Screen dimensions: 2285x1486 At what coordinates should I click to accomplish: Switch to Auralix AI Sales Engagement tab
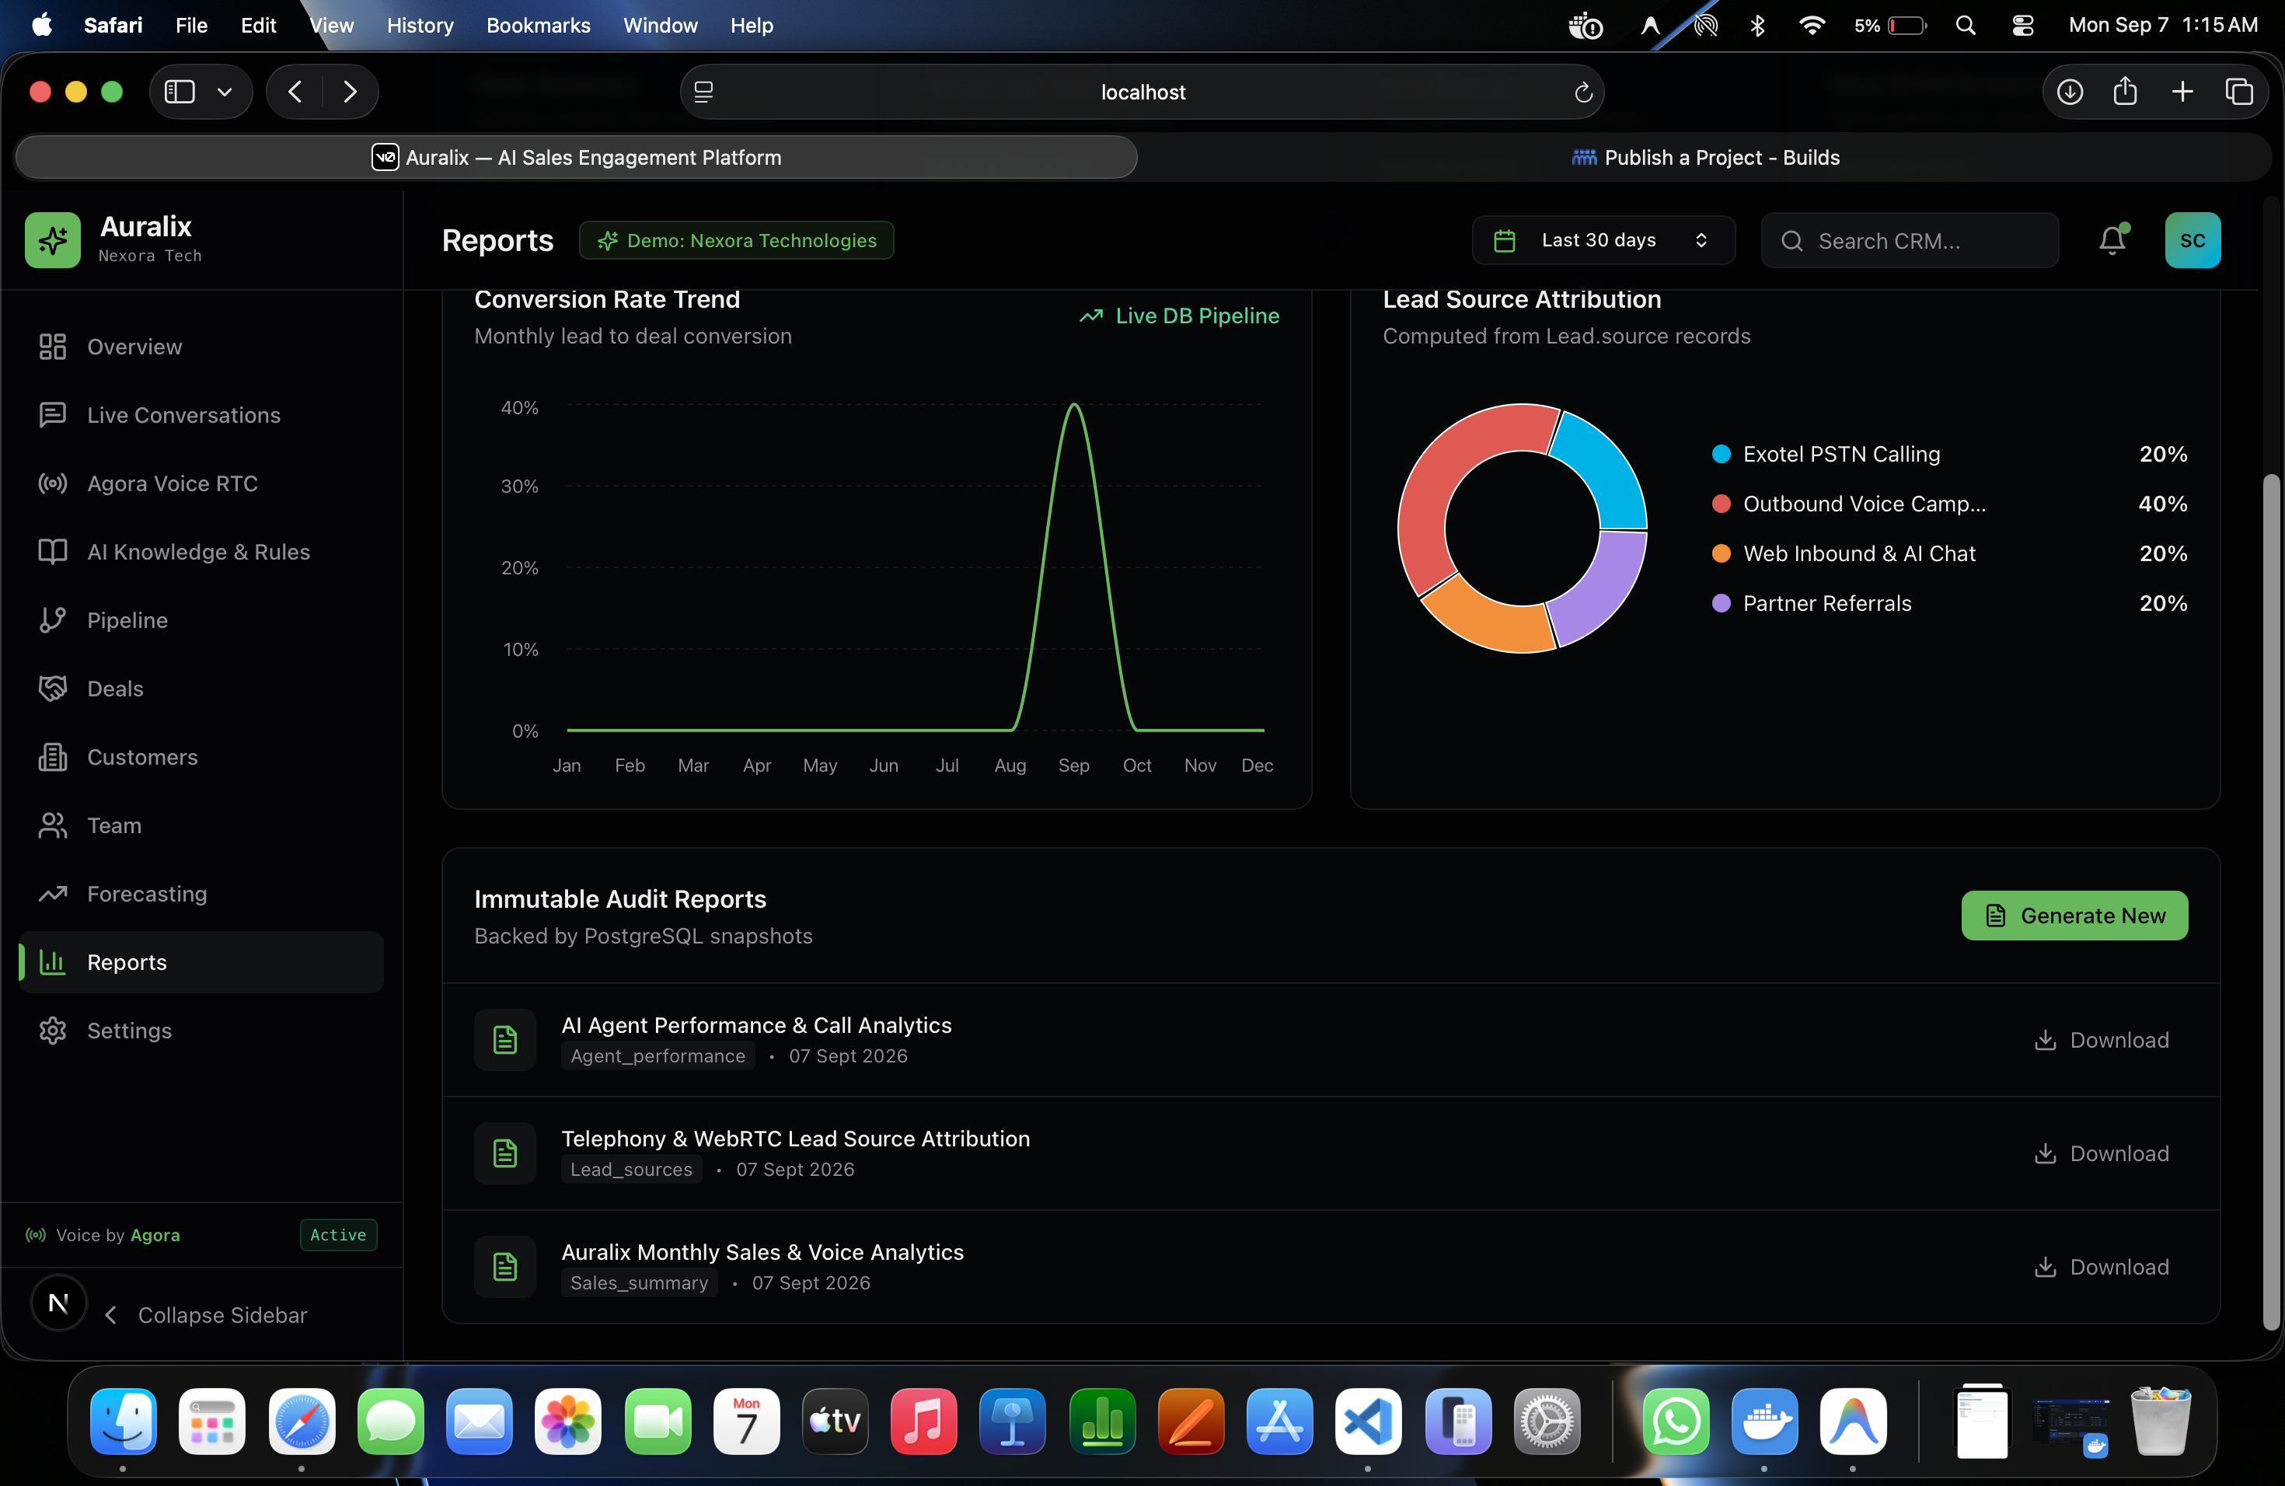pos(576,158)
